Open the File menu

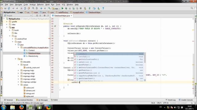[x=2, y=5]
